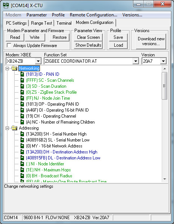Close the X-CTU window

[x=162, y=4]
